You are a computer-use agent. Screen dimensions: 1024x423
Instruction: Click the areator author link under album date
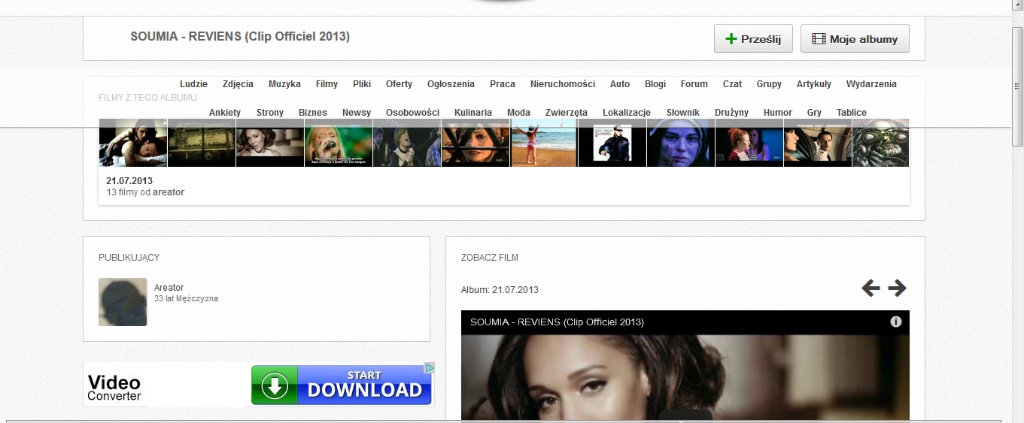pos(169,192)
